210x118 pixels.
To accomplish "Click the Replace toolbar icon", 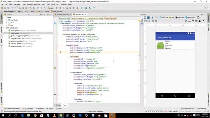I will point(34,8).
